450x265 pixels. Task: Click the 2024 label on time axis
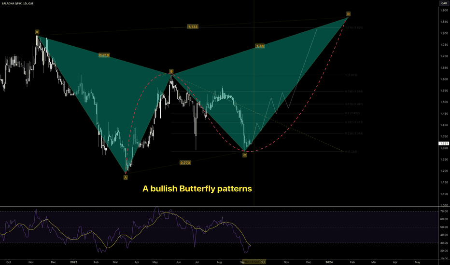pos(329,262)
